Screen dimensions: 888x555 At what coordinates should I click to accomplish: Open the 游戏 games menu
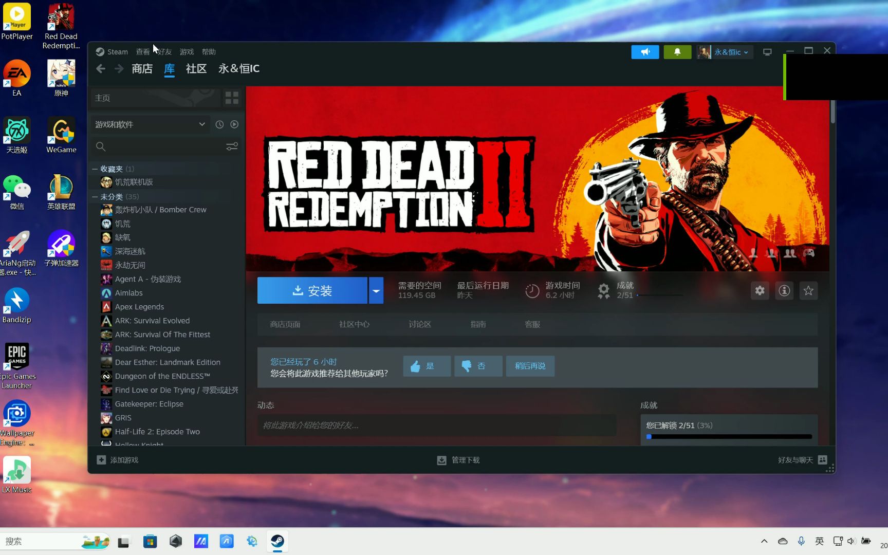click(187, 52)
